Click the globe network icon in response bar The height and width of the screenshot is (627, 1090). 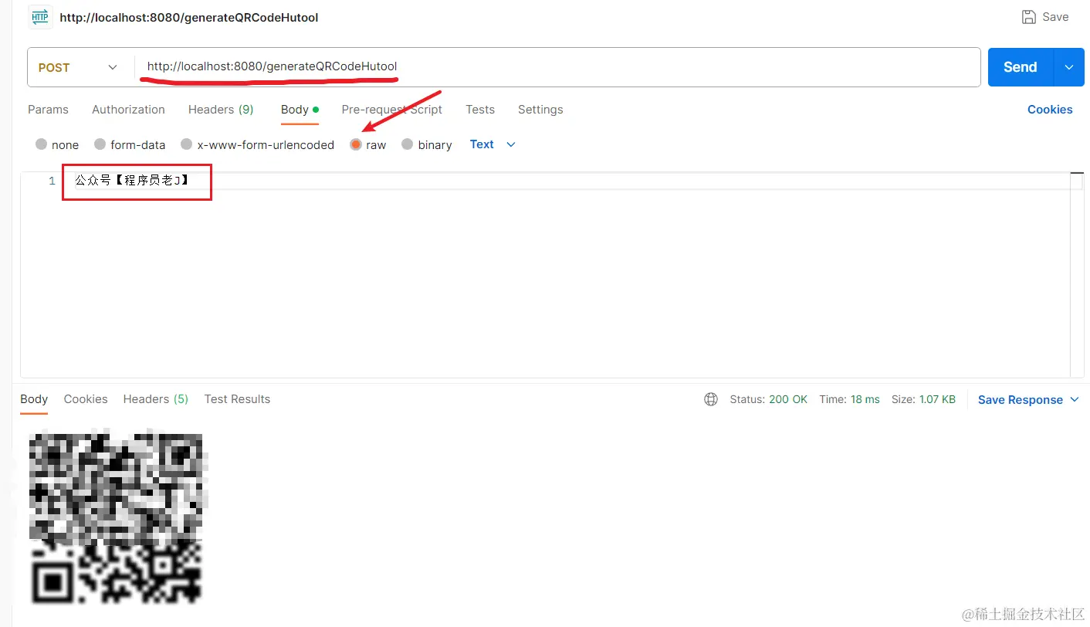click(x=711, y=399)
